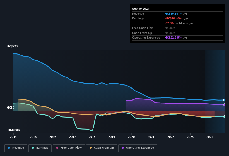229x156 pixels.
Task: Click the teal Earnings endpoint marker
Action: coord(224,117)
